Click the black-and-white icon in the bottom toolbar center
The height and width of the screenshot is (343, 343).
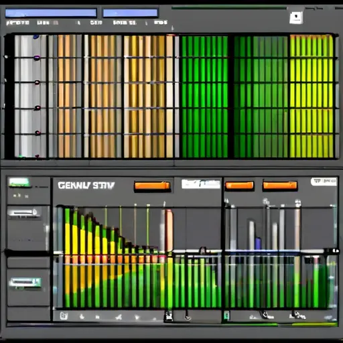coord(168,316)
